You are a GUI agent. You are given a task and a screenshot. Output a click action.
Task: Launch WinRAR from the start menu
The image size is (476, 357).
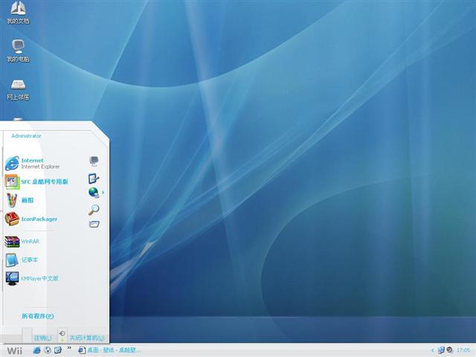pyautogui.click(x=22, y=242)
